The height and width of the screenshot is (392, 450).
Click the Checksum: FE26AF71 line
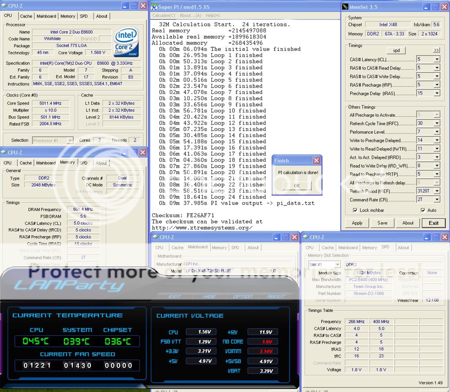[183, 215]
